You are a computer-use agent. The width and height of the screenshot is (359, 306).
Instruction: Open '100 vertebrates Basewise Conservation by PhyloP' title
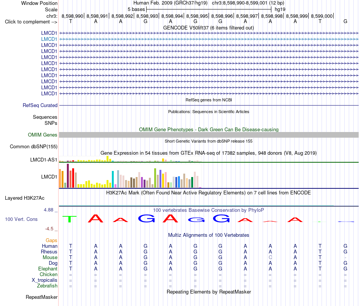point(209,210)
